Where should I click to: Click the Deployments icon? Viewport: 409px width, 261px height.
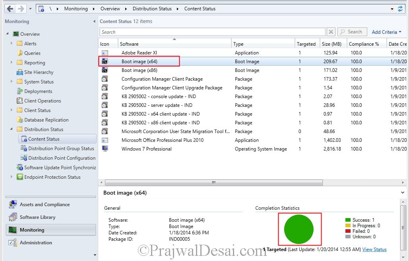(19, 91)
